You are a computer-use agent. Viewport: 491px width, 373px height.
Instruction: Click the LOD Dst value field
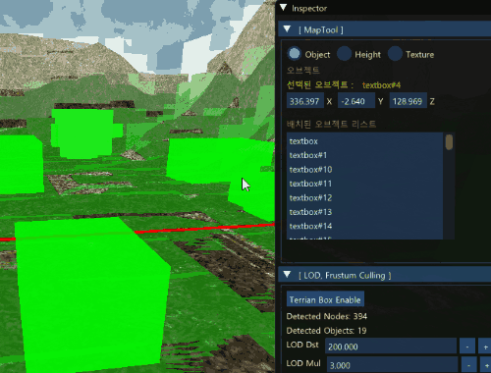391,346
